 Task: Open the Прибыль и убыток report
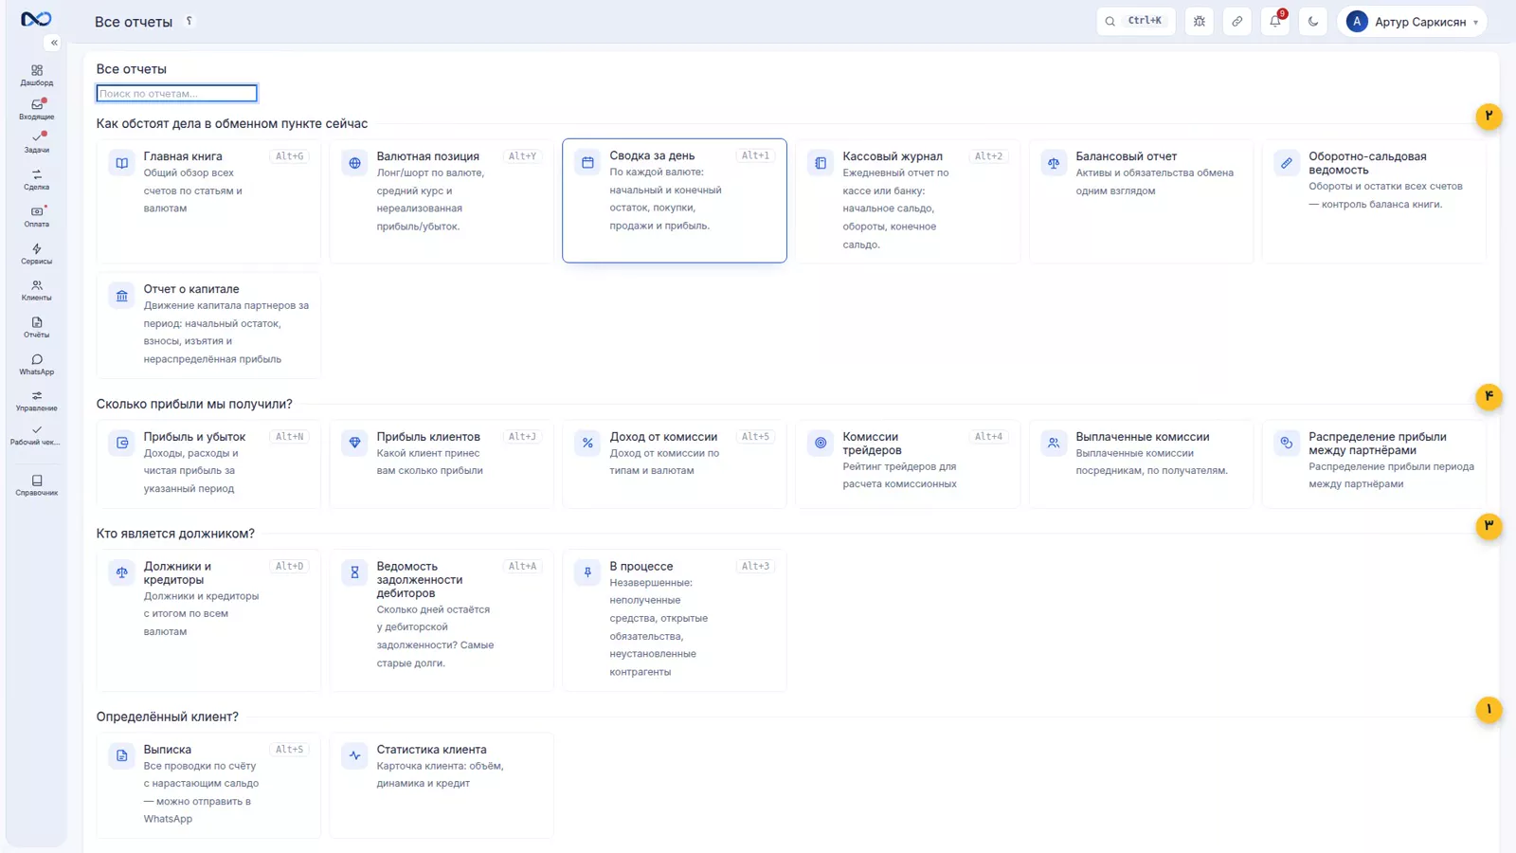click(208, 464)
